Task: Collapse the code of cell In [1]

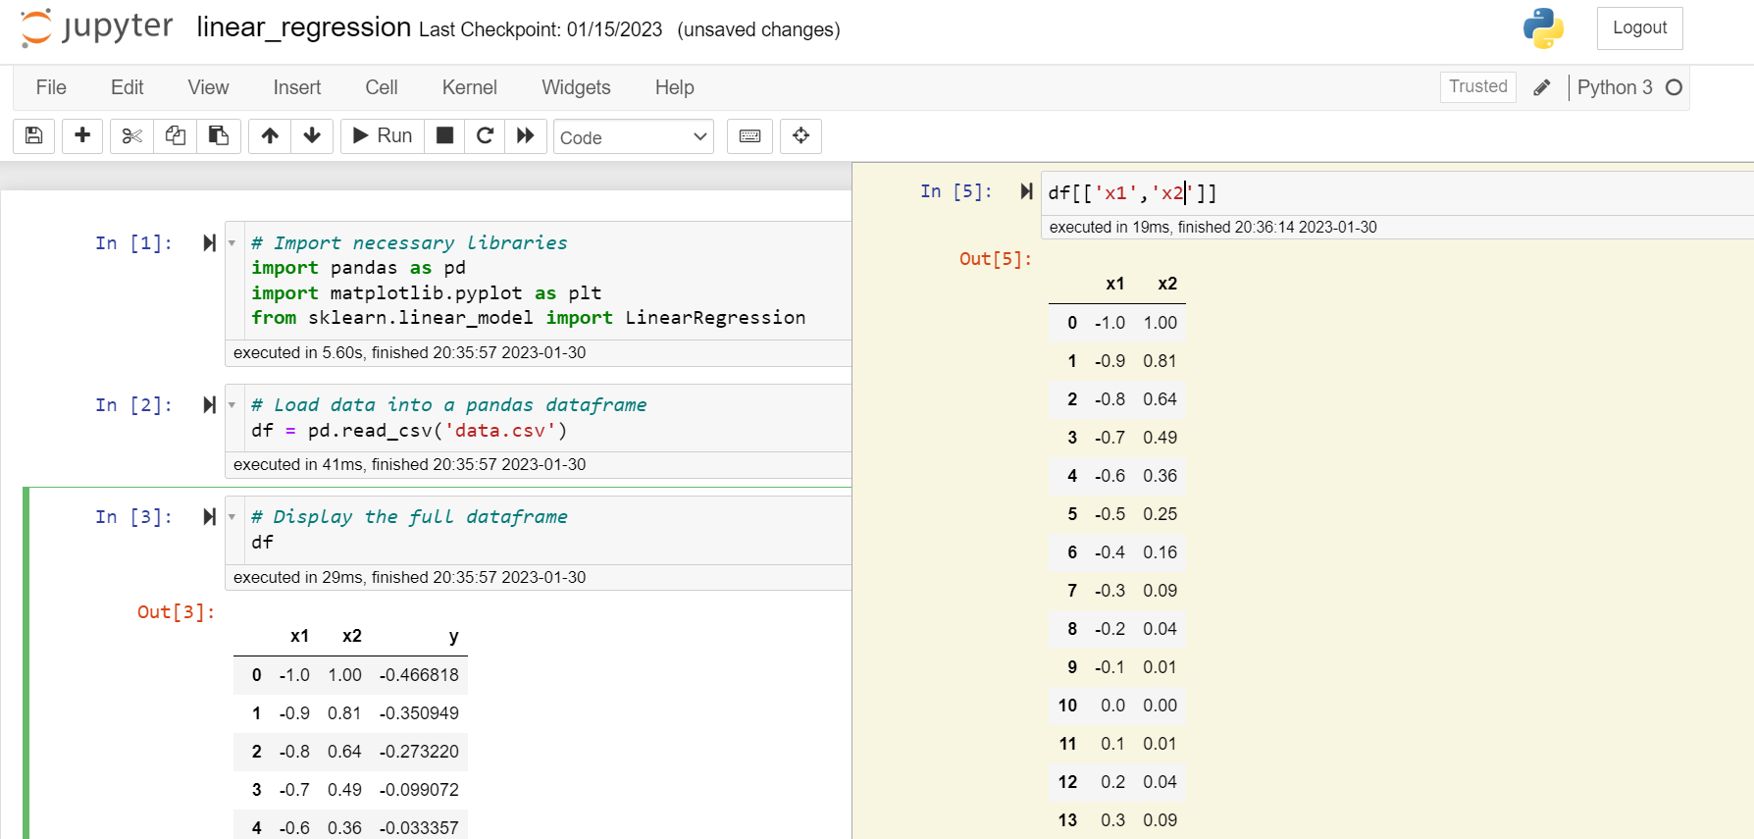Action: (232, 242)
